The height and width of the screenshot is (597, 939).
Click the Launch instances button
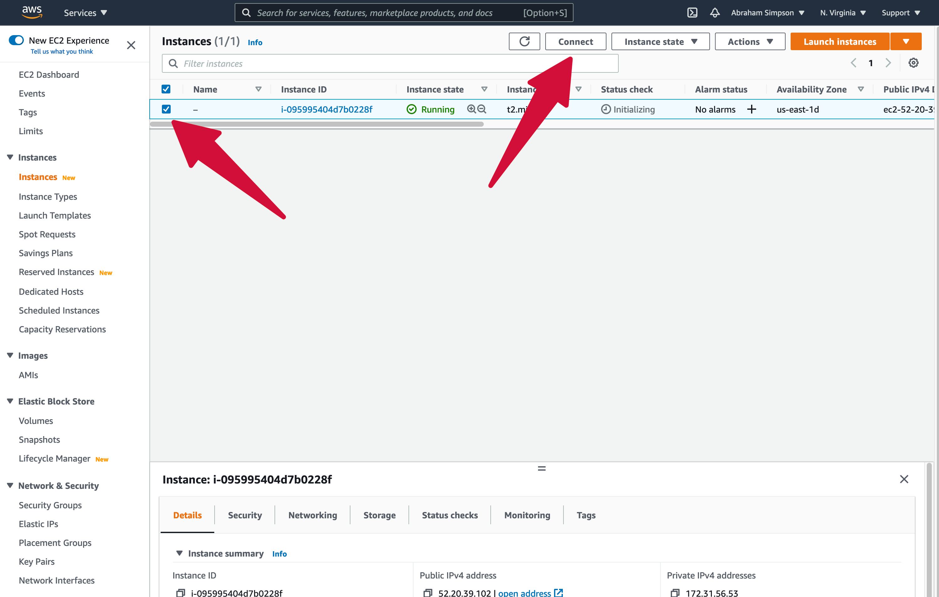pyautogui.click(x=840, y=41)
